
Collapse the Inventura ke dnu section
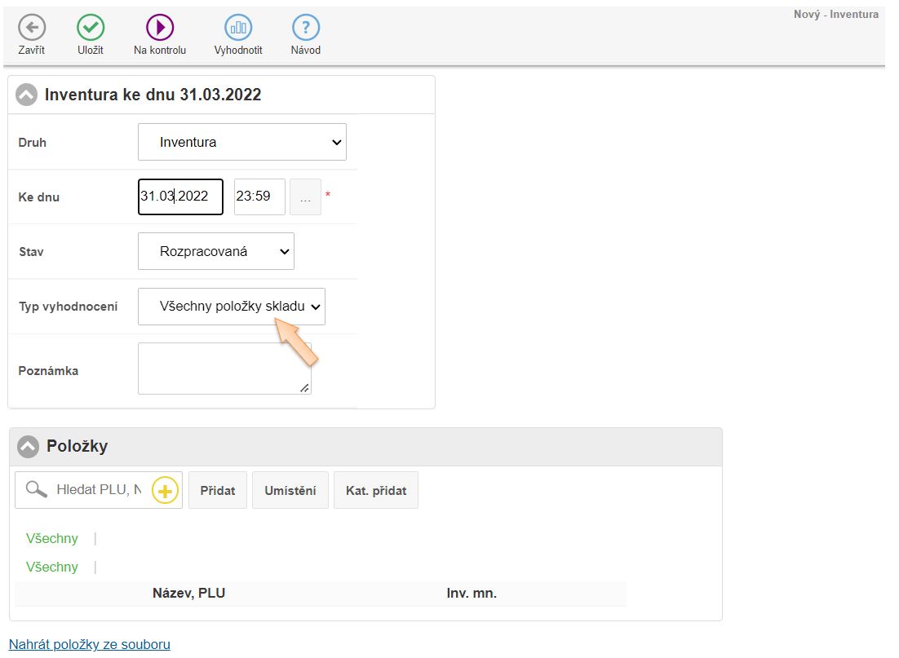click(27, 95)
